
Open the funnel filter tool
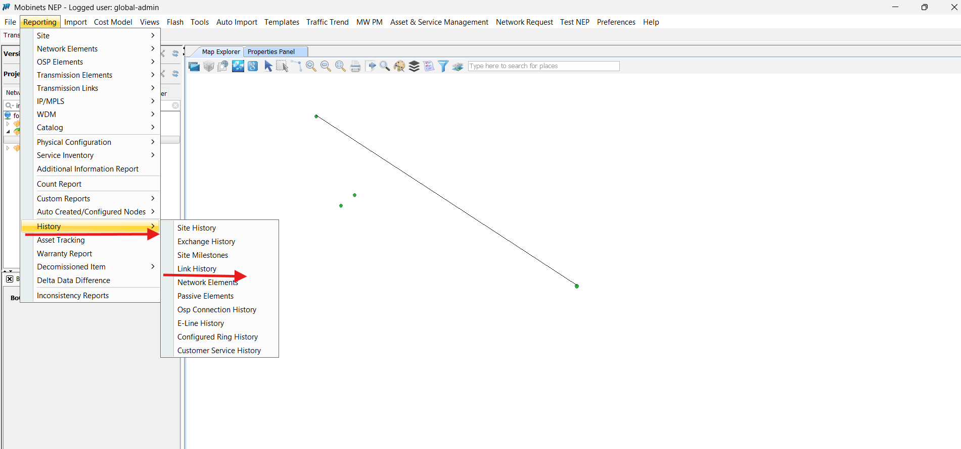[443, 66]
